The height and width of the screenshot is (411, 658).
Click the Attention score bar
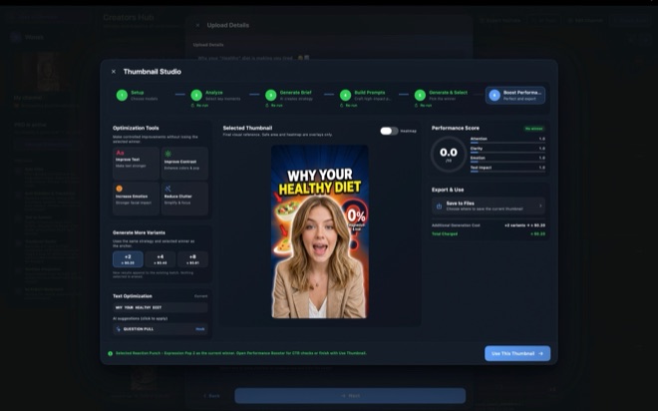(x=507, y=143)
